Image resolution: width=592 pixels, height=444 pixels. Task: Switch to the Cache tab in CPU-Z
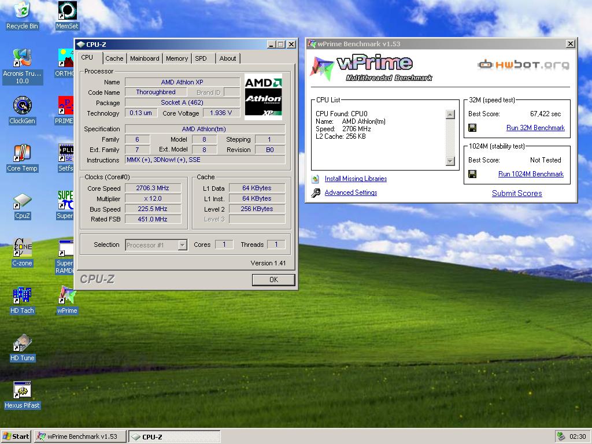tap(114, 58)
